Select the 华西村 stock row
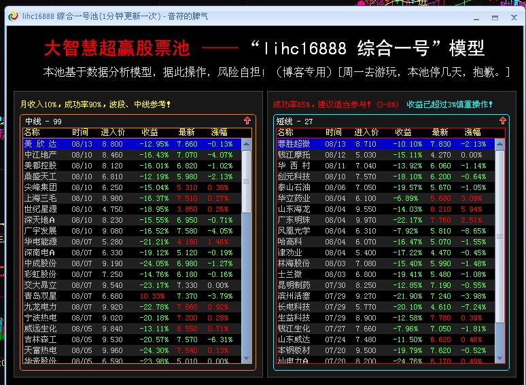The height and width of the screenshot is (385, 526). pos(386,166)
